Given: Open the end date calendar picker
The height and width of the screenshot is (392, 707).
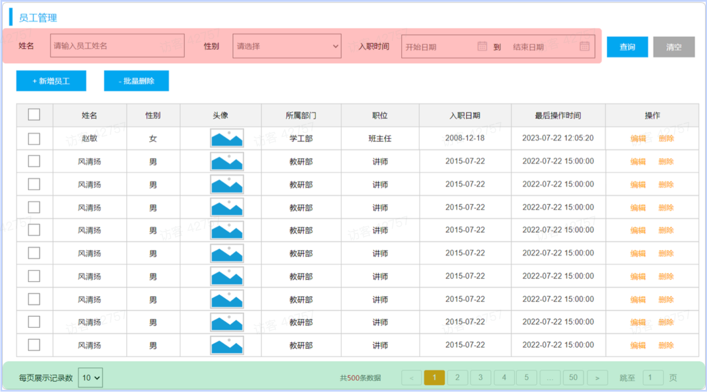Looking at the screenshot, I should [585, 47].
